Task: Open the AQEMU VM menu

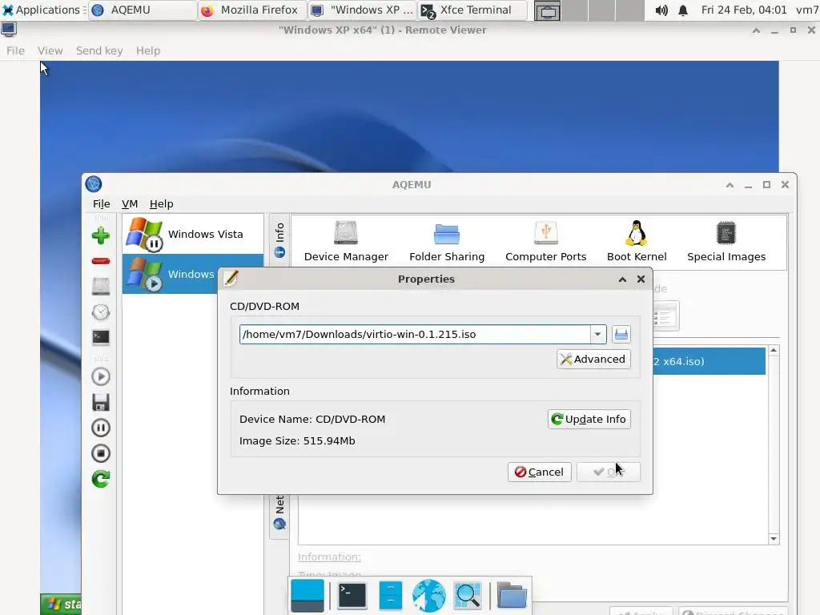Action: coord(130,204)
